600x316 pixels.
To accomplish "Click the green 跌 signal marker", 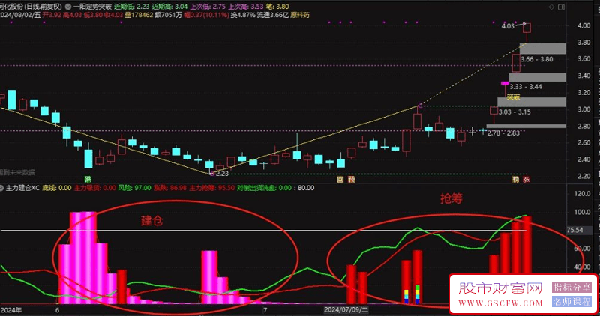I will [88, 179].
